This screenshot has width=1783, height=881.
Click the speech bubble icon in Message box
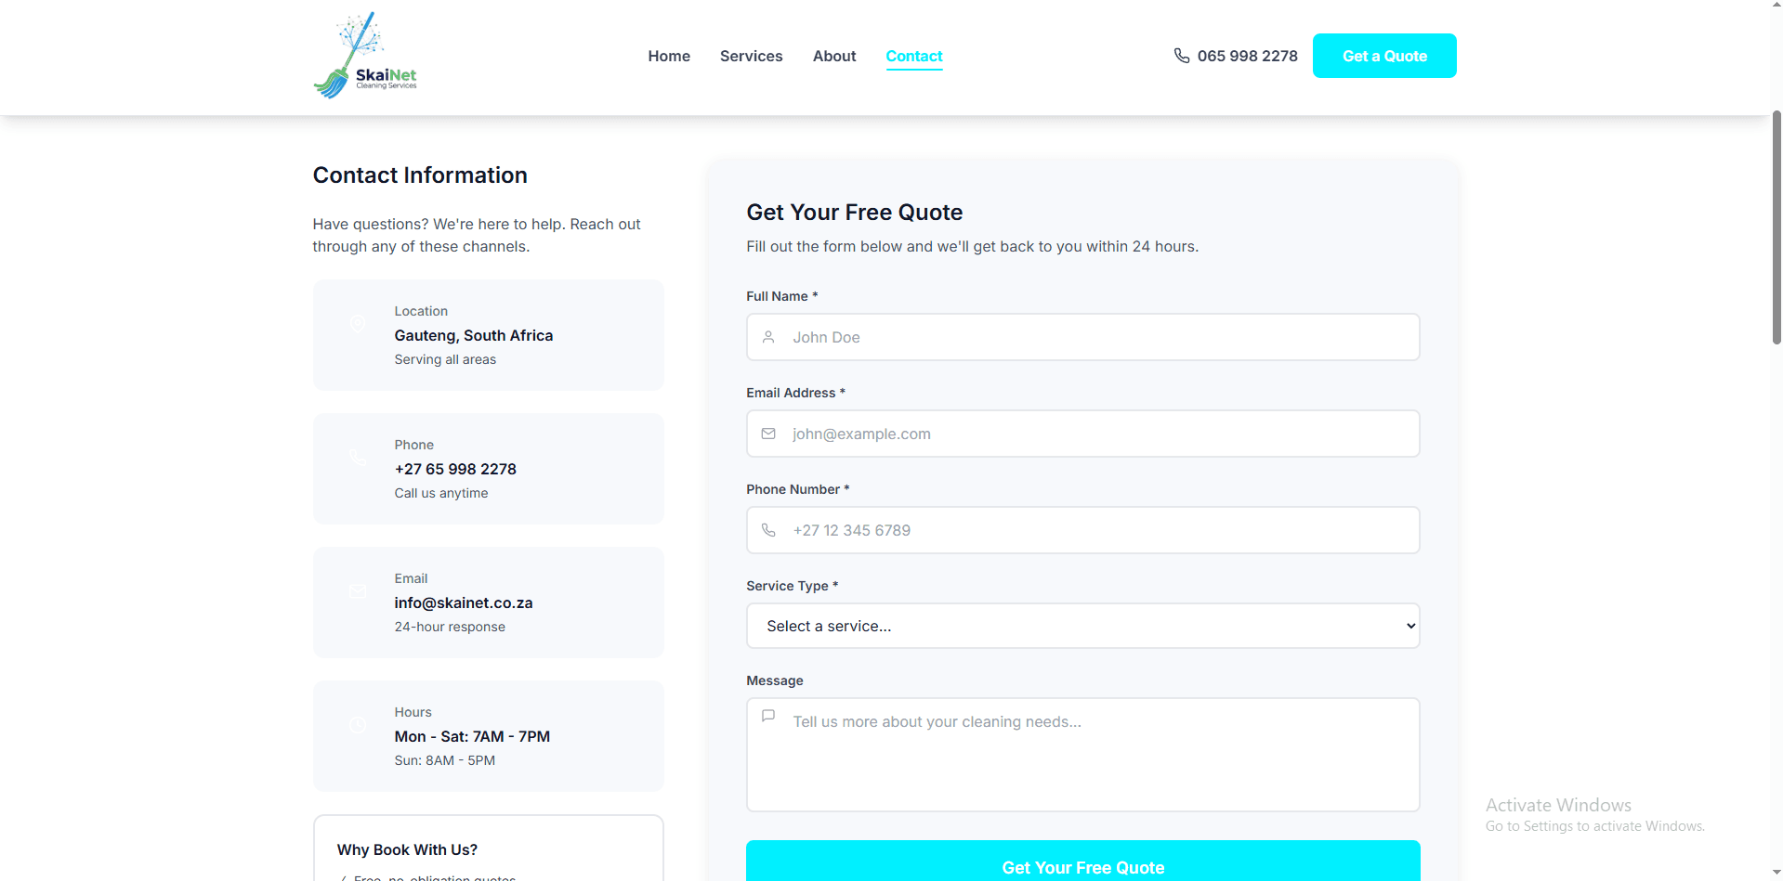point(768,716)
